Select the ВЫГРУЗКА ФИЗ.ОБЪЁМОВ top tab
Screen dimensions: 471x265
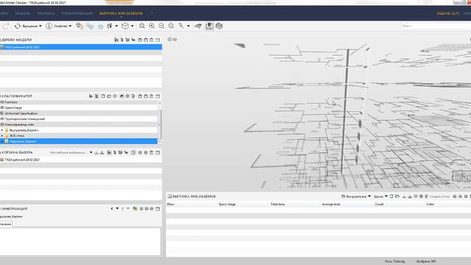point(121,13)
